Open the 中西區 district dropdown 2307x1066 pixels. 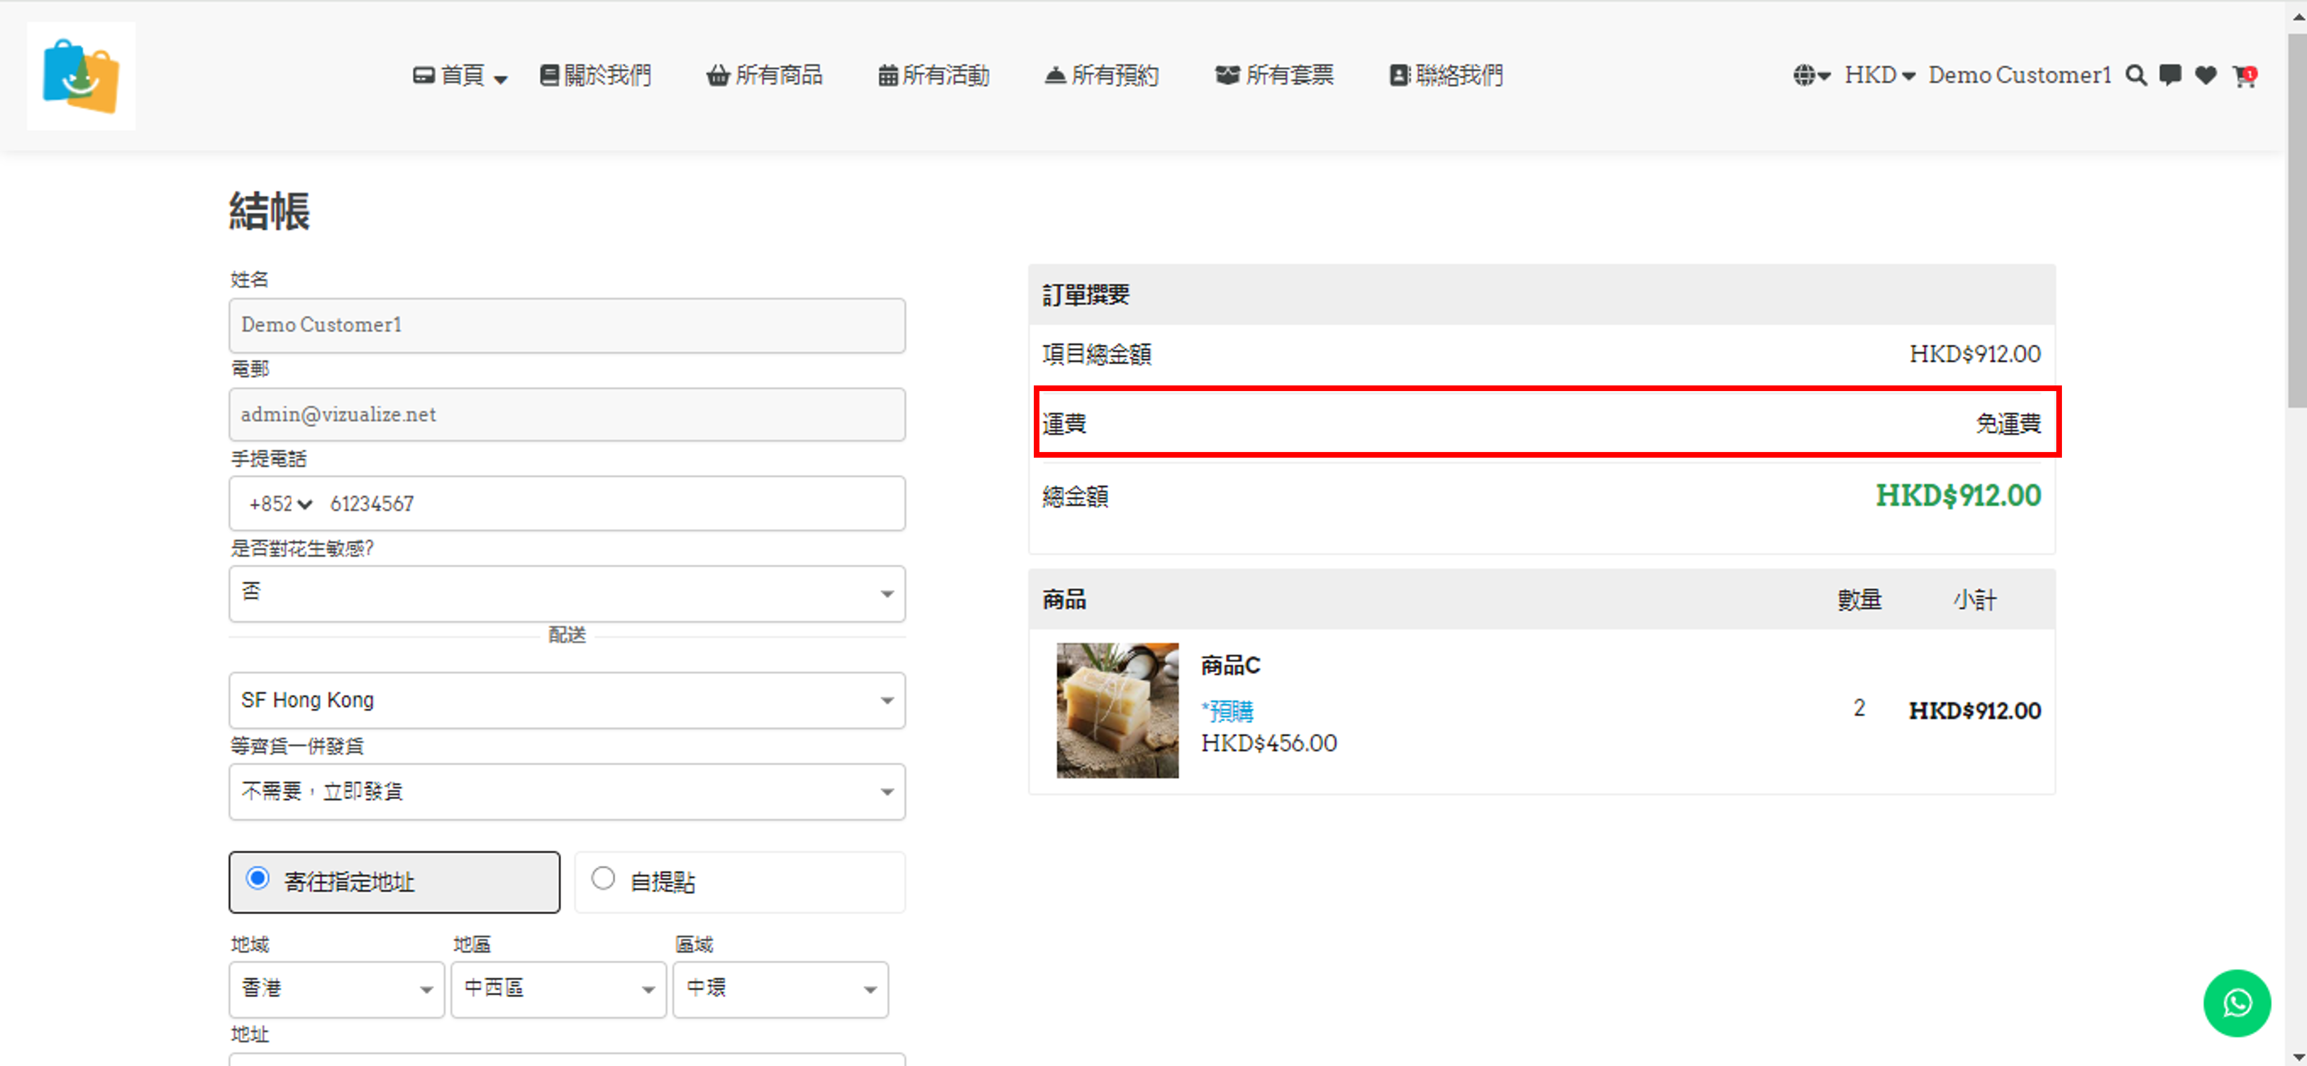point(558,989)
